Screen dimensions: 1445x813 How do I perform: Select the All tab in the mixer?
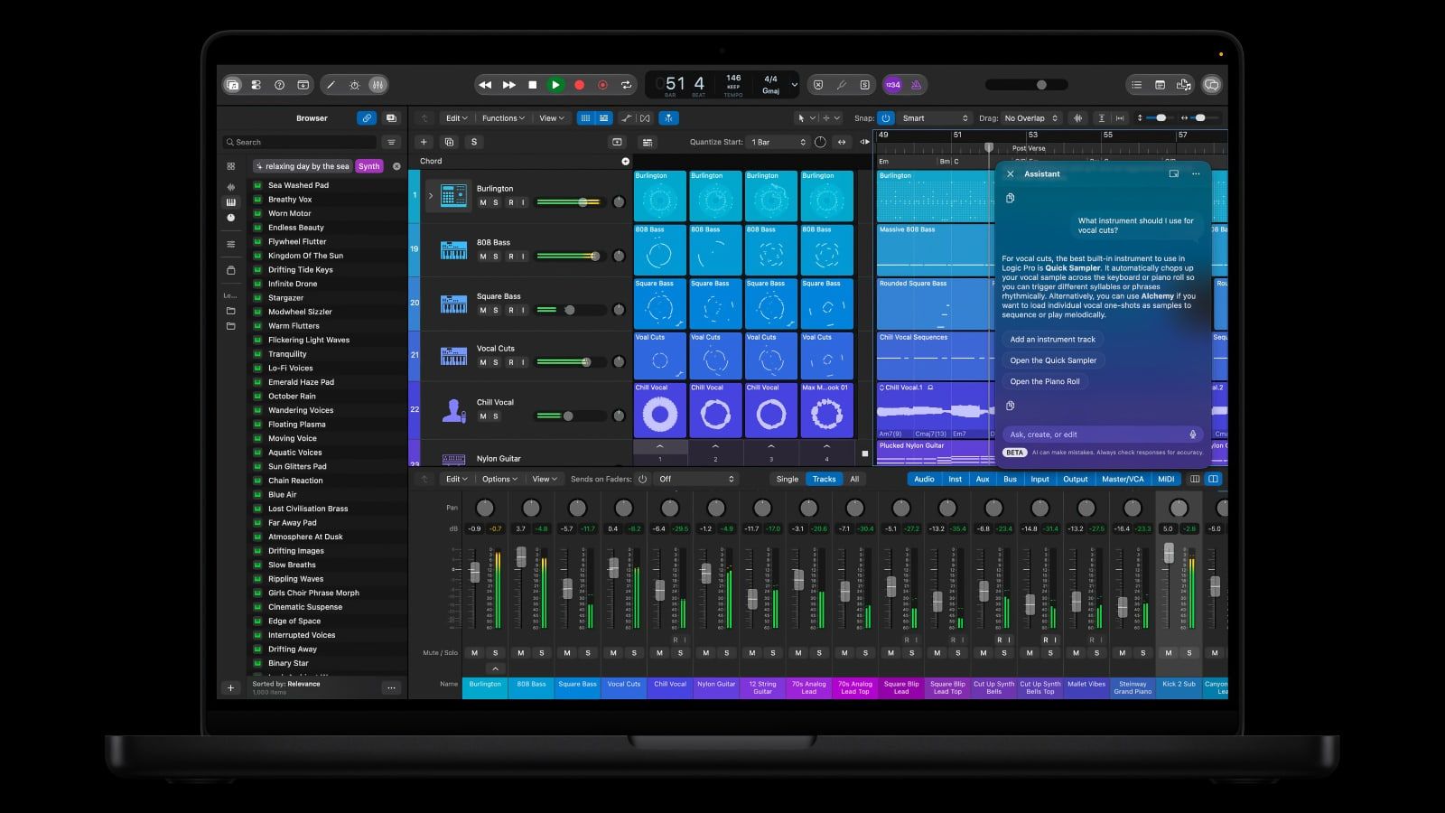click(854, 479)
